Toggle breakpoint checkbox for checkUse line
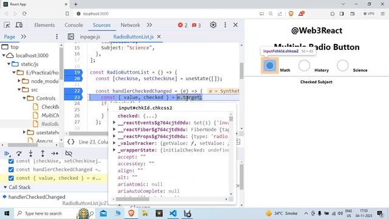 point(11,161)
